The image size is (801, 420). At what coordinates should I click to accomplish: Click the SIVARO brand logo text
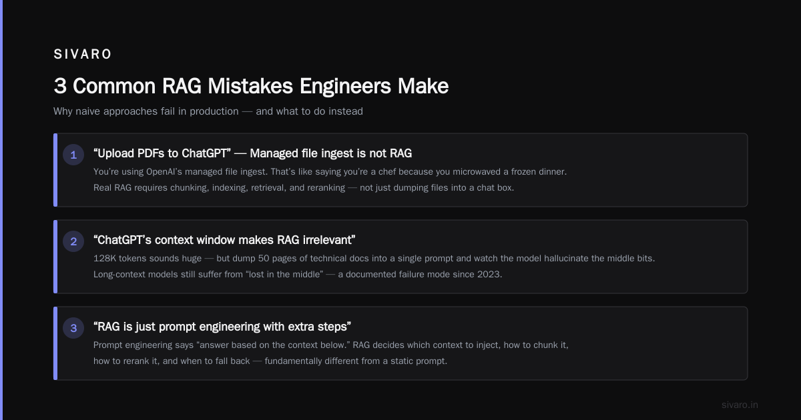click(x=83, y=55)
